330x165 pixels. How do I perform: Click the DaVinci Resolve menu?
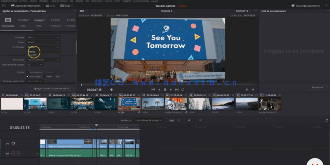pyautogui.click(x=9, y=1)
